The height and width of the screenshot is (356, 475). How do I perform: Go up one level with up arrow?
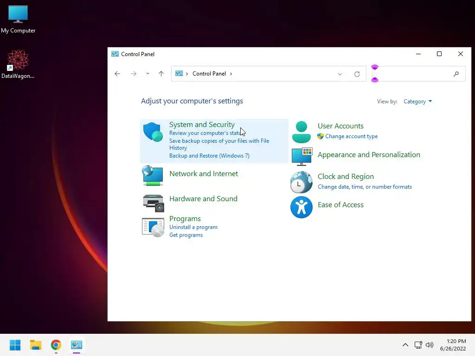[x=161, y=74]
